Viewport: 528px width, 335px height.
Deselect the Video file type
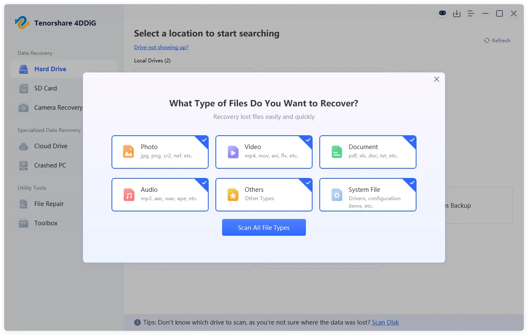308,140
